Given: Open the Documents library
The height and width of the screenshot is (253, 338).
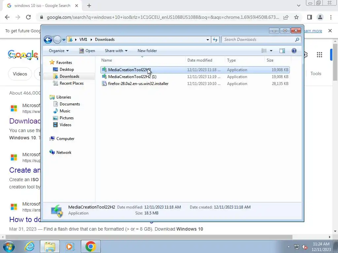Looking at the screenshot, I should click(x=70, y=104).
